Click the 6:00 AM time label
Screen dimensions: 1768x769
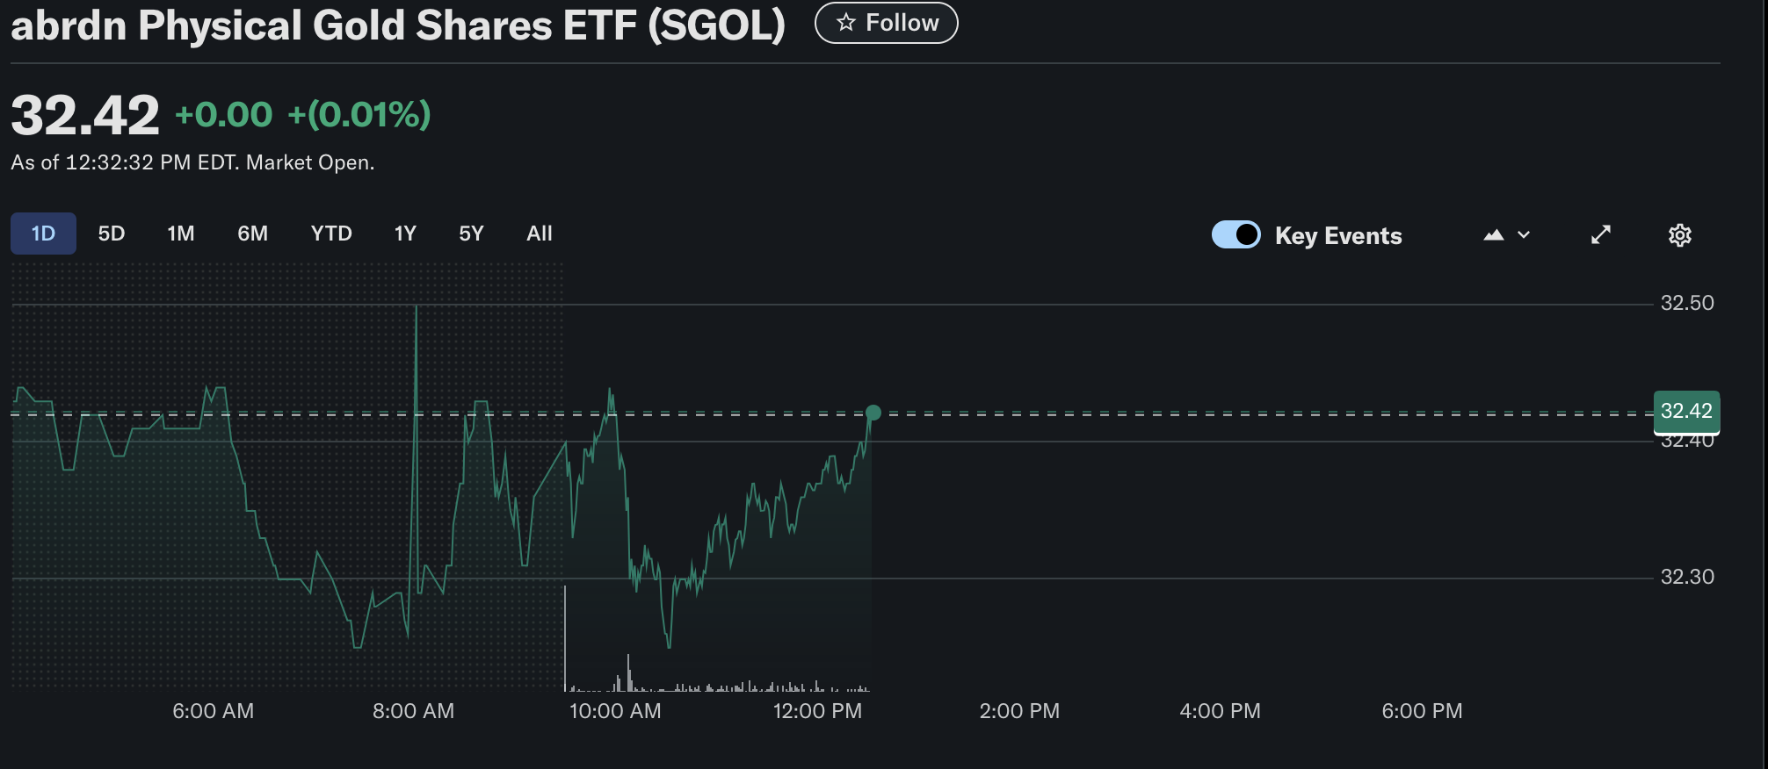pyautogui.click(x=213, y=711)
